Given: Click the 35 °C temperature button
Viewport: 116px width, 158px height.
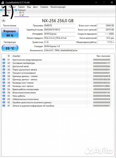Looking at the screenshot, I should [10, 48].
